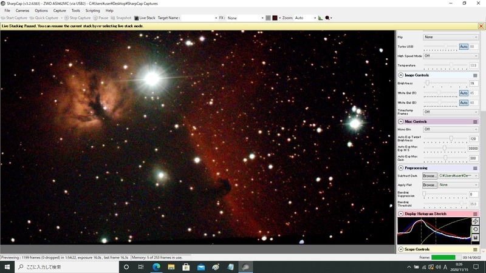
Task: Open the Timestamp Frames dropdown
Action: (x=451, y=112)
